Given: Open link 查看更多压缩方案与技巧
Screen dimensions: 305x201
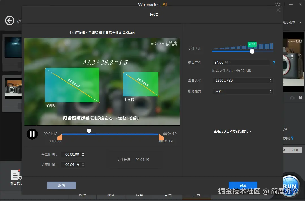Looking at the screenshot, I should pos(233,131).
